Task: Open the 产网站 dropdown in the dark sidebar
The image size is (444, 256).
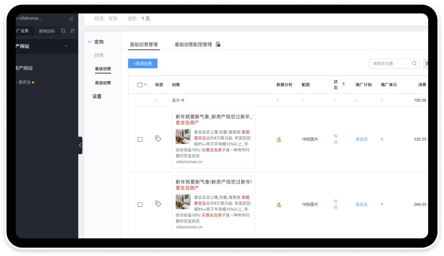Action: pyautogui.click(x=66, y=46)
